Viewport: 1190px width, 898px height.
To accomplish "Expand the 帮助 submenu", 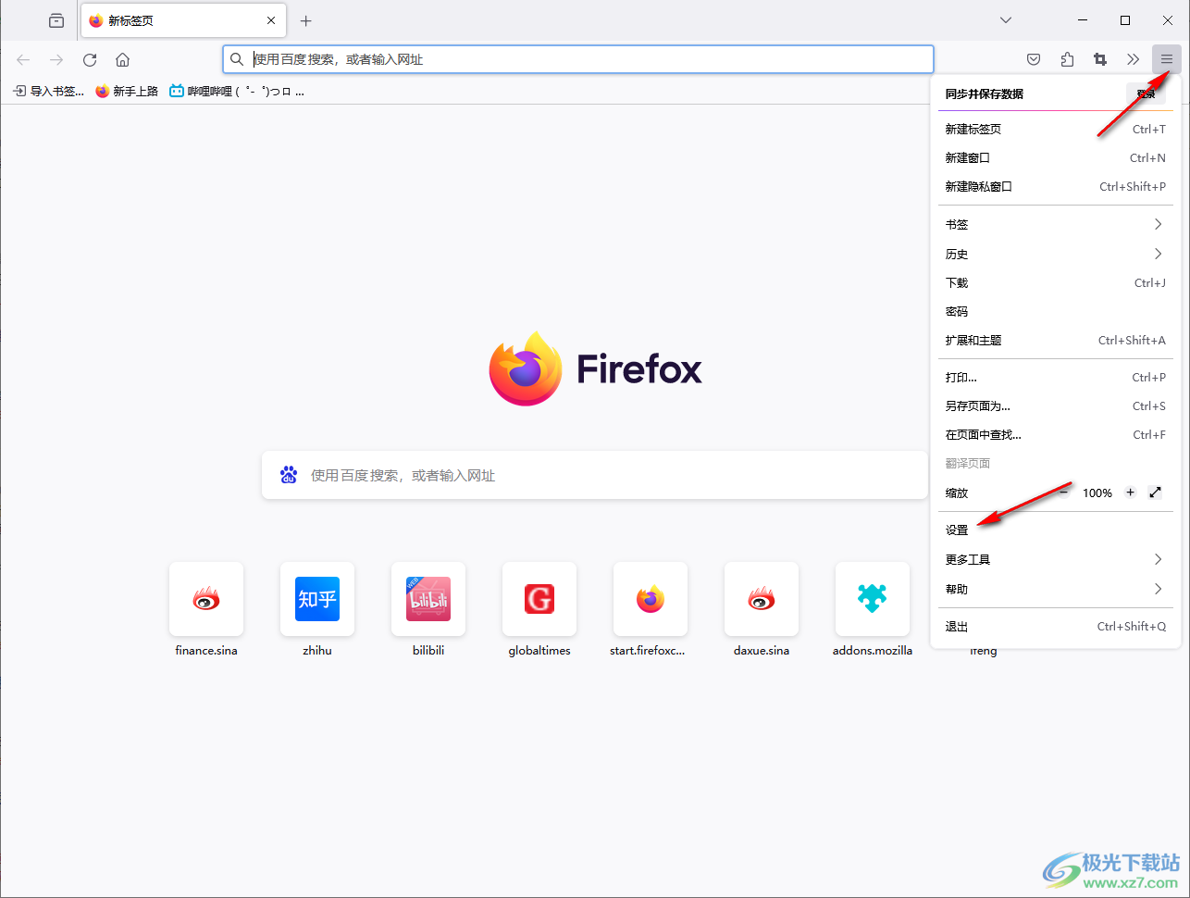I will point(1055,589).
